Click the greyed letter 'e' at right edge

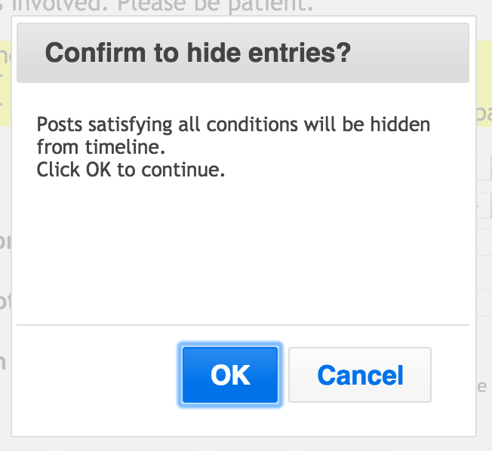(x=482, y=387)
